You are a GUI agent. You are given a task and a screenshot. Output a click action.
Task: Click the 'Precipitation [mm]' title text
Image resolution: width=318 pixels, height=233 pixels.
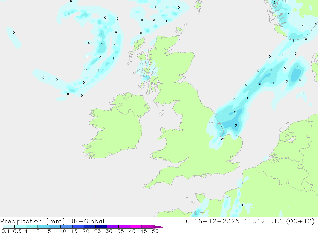pos(32,221)
